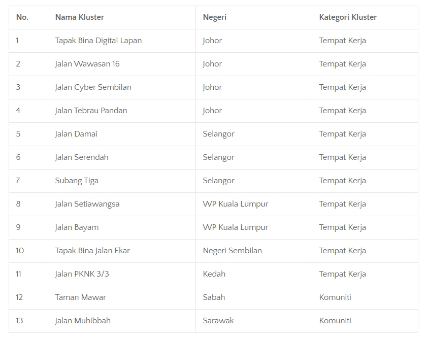Click the "Kedah" state cell
Viewport: 428px width, 338px height.
(214, 274)
